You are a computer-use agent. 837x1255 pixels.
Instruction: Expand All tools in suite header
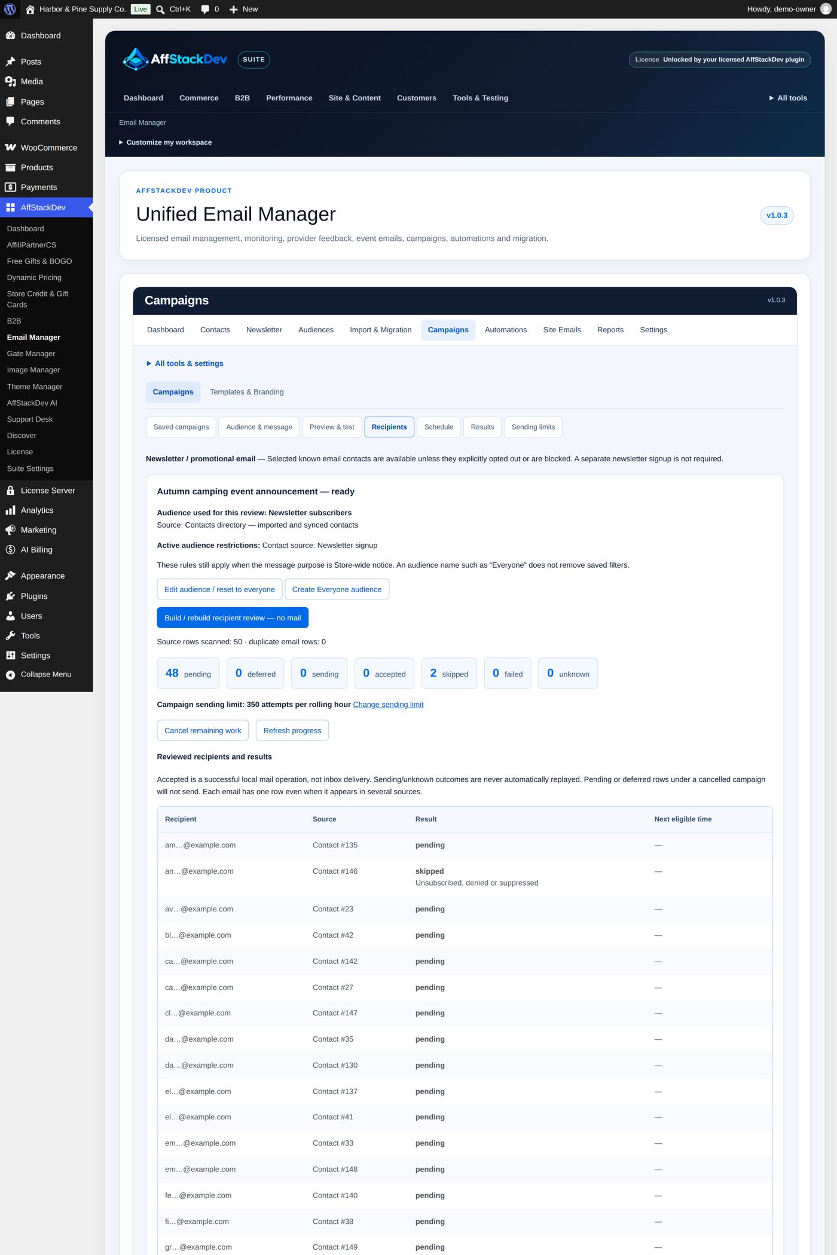[x=788, y=98]
